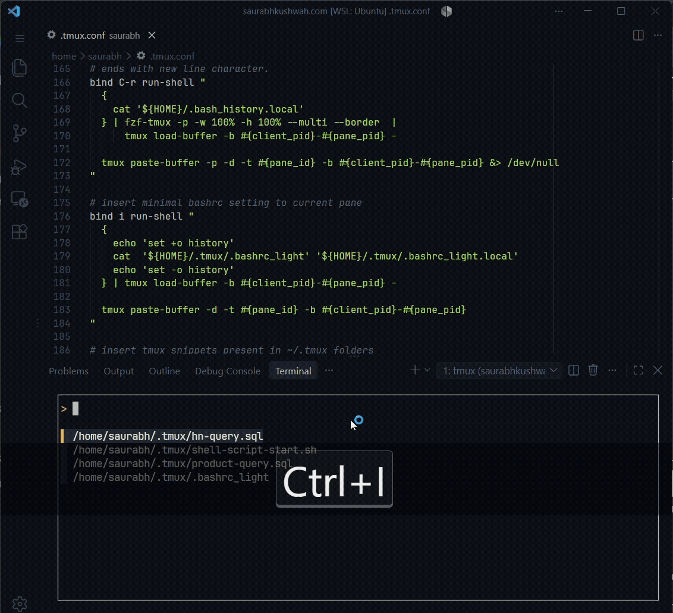Image resolution: width=673 pixels, height=613 pixels.
Task: Open the Extensions view
Action: click(x=19, y=232)
